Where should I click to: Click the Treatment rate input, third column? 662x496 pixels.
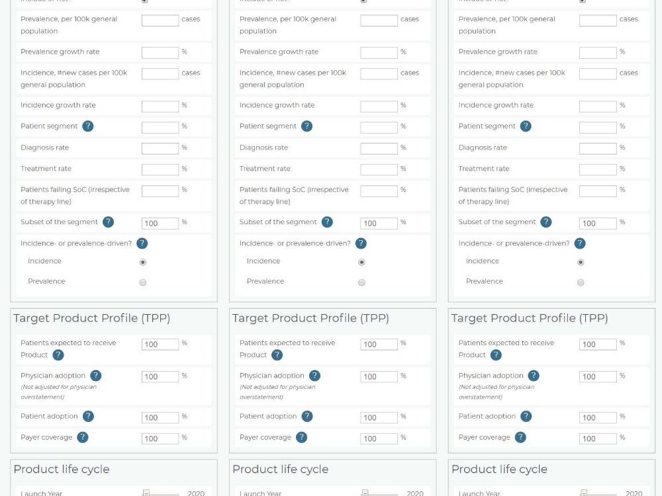click(x=597, y=169)
